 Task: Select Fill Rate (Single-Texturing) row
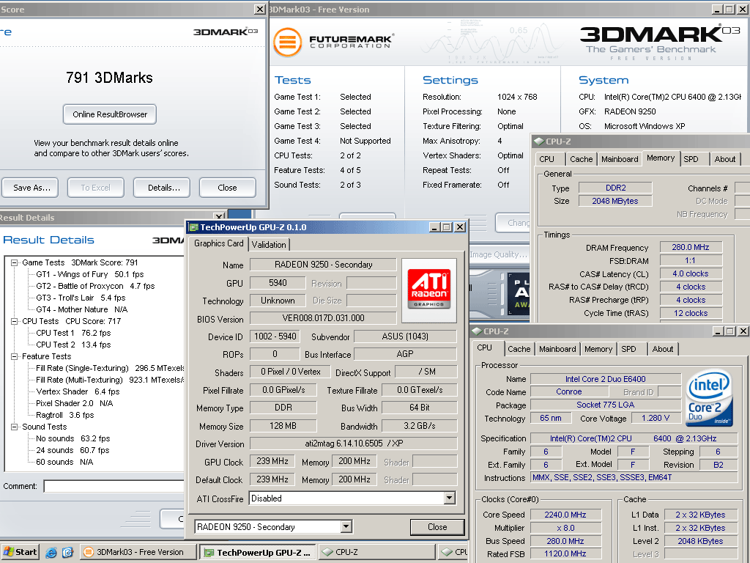coord(110,368)
